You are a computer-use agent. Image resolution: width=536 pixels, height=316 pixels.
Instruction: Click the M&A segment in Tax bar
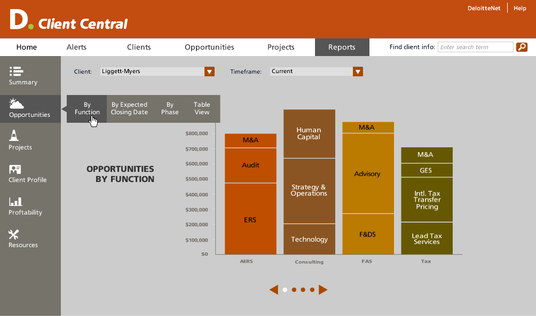pos(427,155)
